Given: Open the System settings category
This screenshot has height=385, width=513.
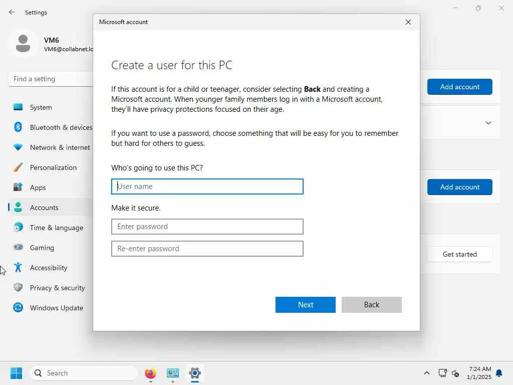Looking at the screenshot, I should [41, 107].
